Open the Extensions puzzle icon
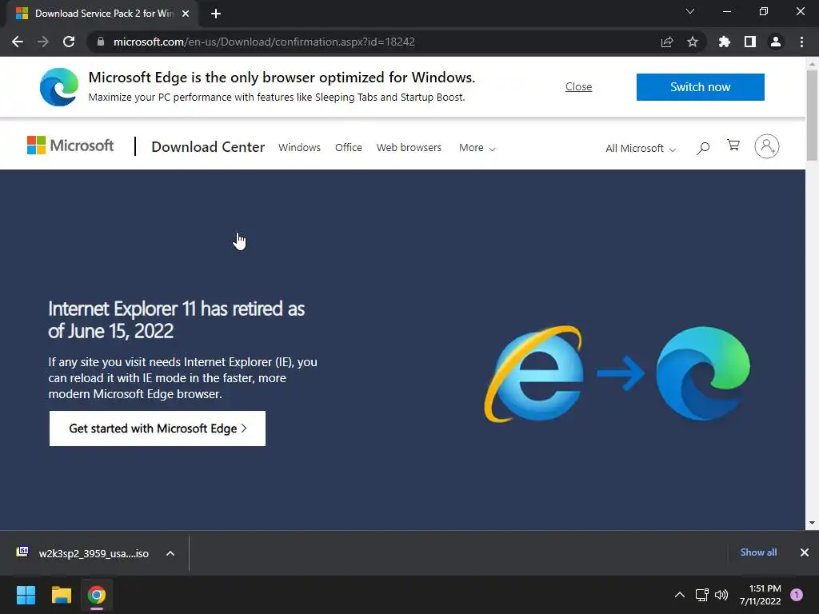819x614 pixels. point(724,42)
